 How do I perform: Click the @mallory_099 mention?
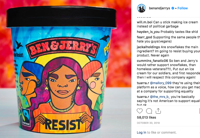[161, 83]
